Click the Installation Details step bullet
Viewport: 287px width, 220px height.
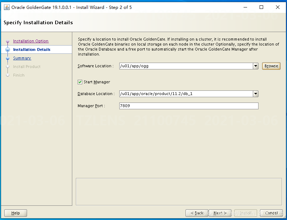point(8,49)
